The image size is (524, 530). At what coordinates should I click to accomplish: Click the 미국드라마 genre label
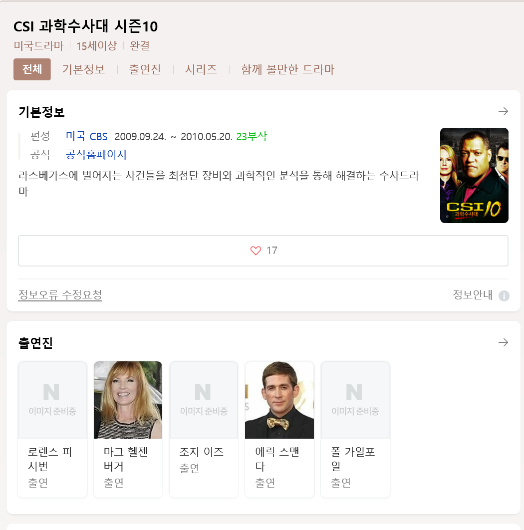(x=38, y=45)
